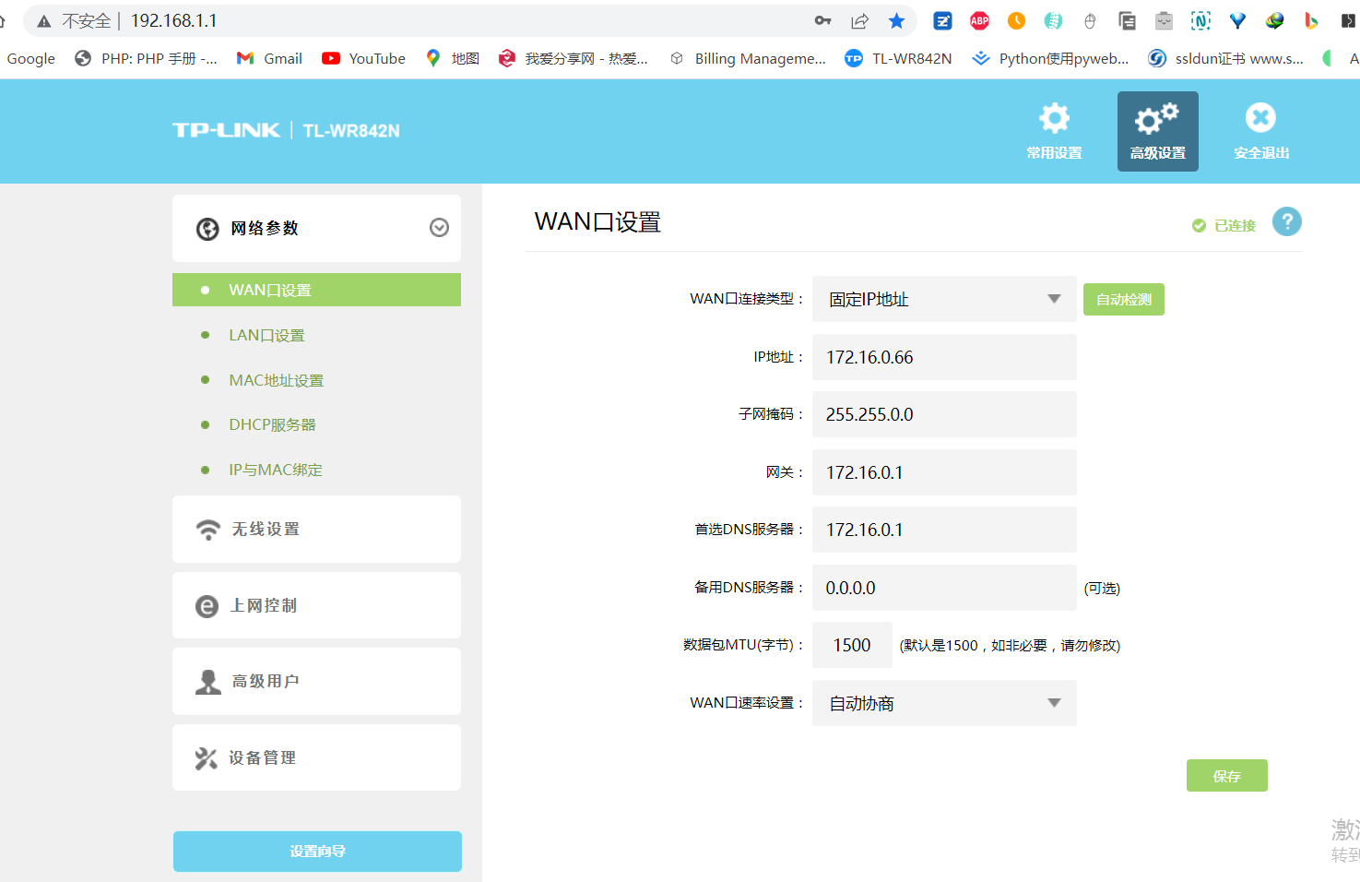Open the Gmail bookmark
Screen dimensions: 1360x882
point(269,58)
